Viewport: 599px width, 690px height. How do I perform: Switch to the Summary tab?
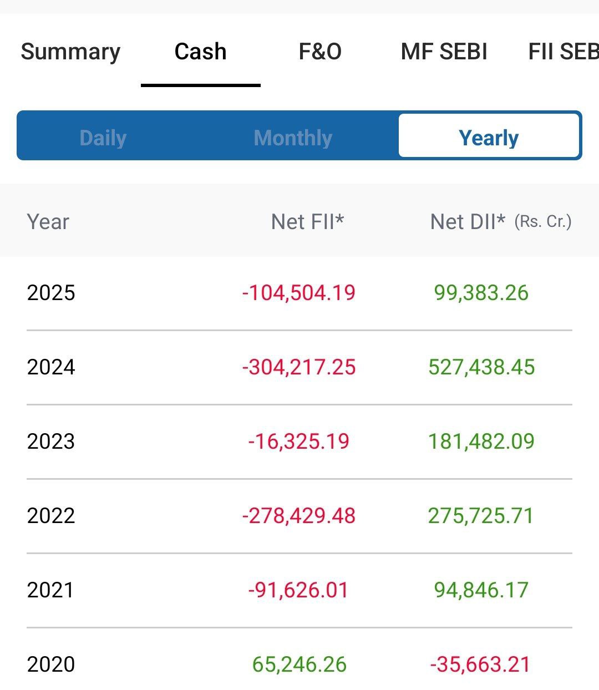pyautogui.click(x=70, y=52)
